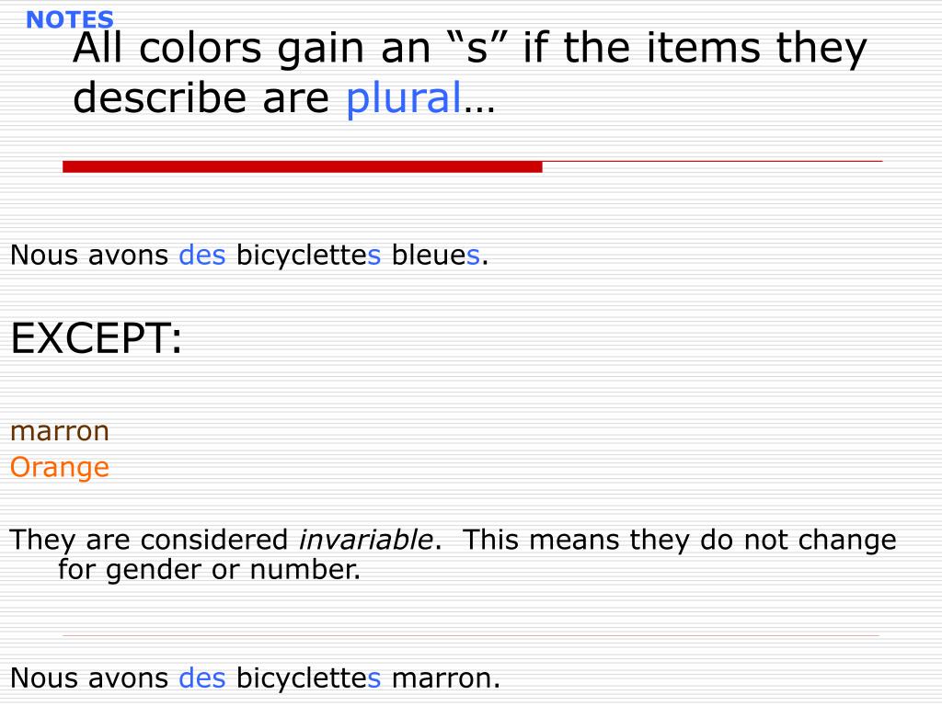Click the EXCEPT: heading
Viewport: 942px width, 706px height.
(x=96, y=338)
